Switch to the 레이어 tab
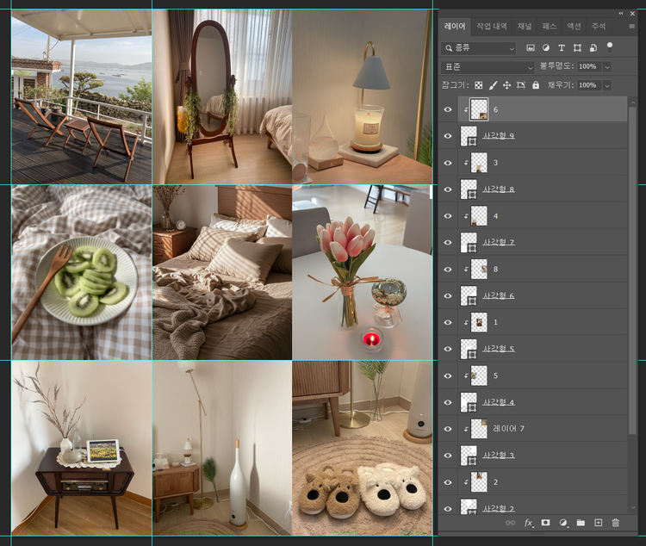The width and height of the screenshot is (646, 546). click(x=455, y=27)
